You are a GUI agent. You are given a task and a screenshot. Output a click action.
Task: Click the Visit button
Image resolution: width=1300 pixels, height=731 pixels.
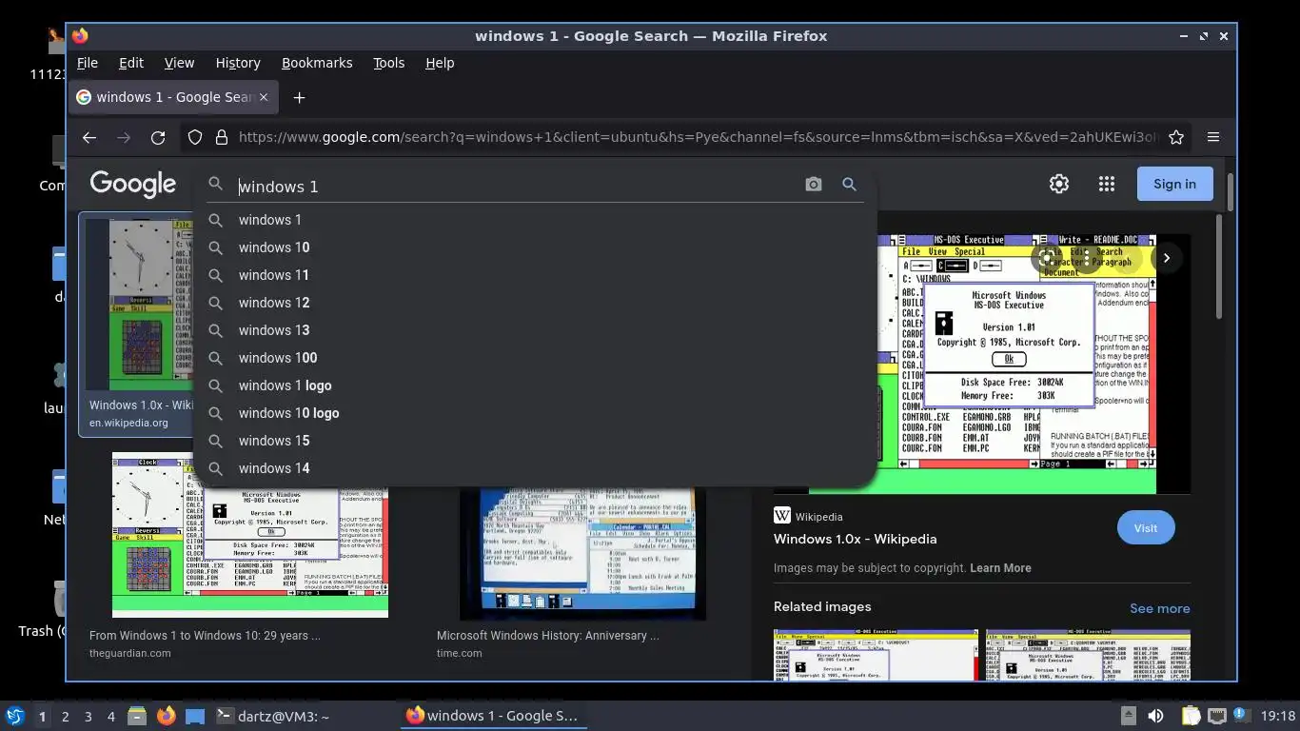tap(1146, 528)
